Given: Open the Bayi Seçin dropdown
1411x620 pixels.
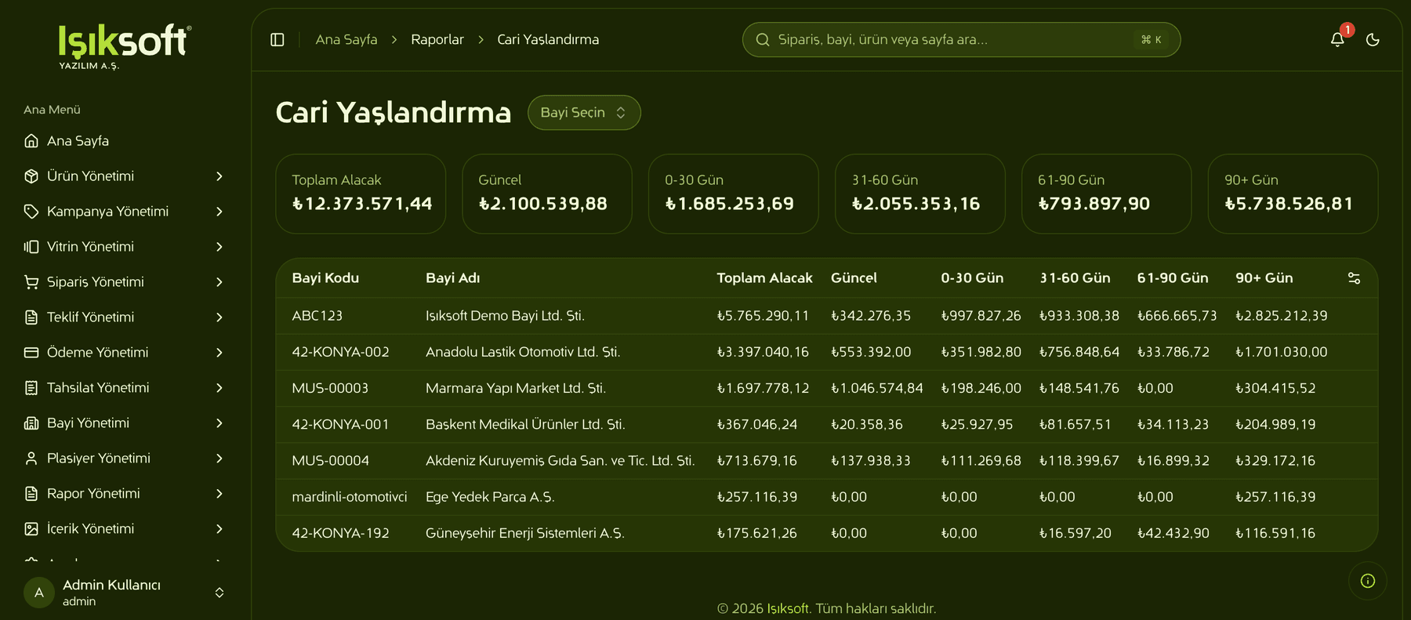Looking at the screenshot, I should (x=584, y=113).
